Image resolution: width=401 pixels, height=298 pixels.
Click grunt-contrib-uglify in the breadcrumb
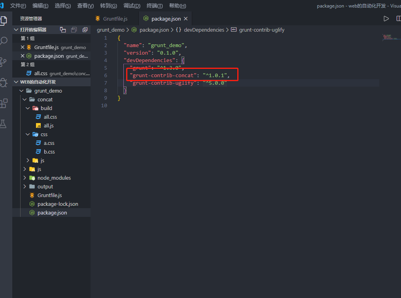[x=262, y=30]
